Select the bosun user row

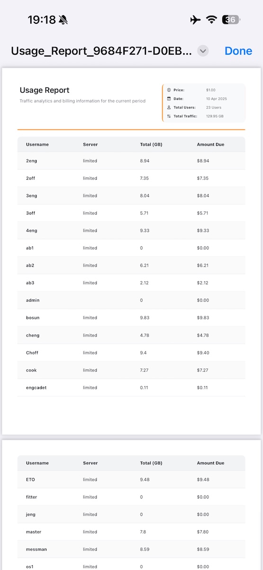tap(131, 318)
